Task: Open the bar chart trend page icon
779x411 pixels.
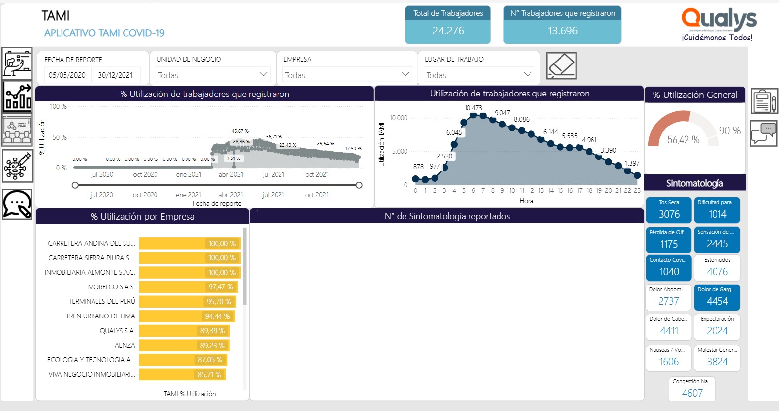Action: 17,96
